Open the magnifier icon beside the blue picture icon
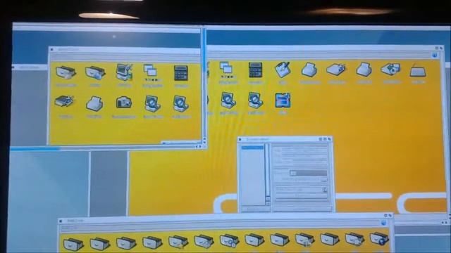This screenshot has width=451, height=253. point(255,100)
